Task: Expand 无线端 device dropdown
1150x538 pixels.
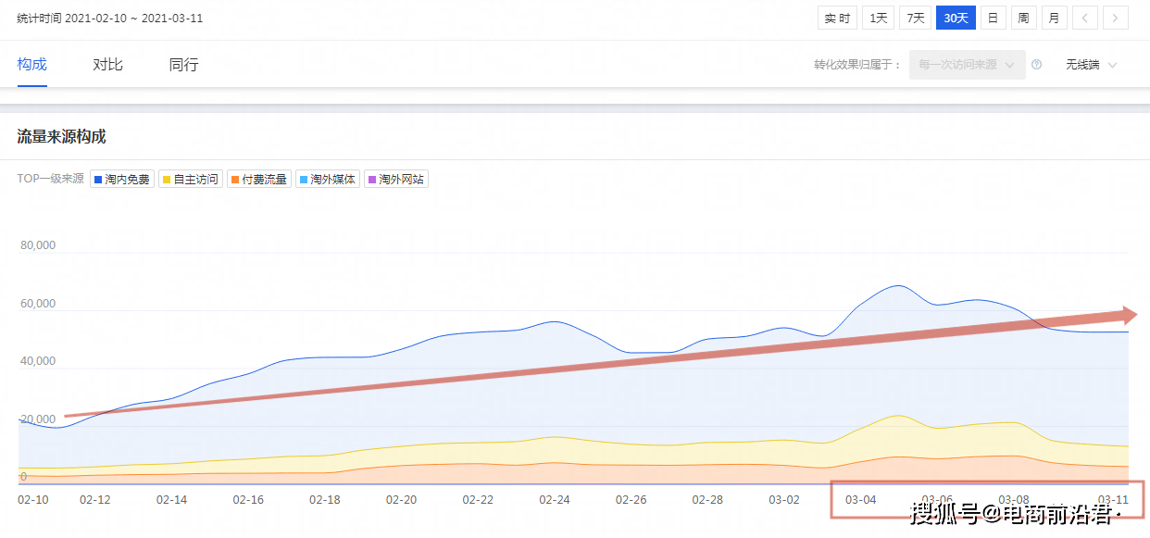Action: tap(1091, 65)
